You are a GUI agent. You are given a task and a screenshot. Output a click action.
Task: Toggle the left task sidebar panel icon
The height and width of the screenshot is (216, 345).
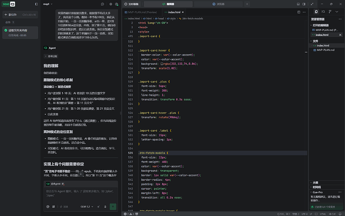36,4
